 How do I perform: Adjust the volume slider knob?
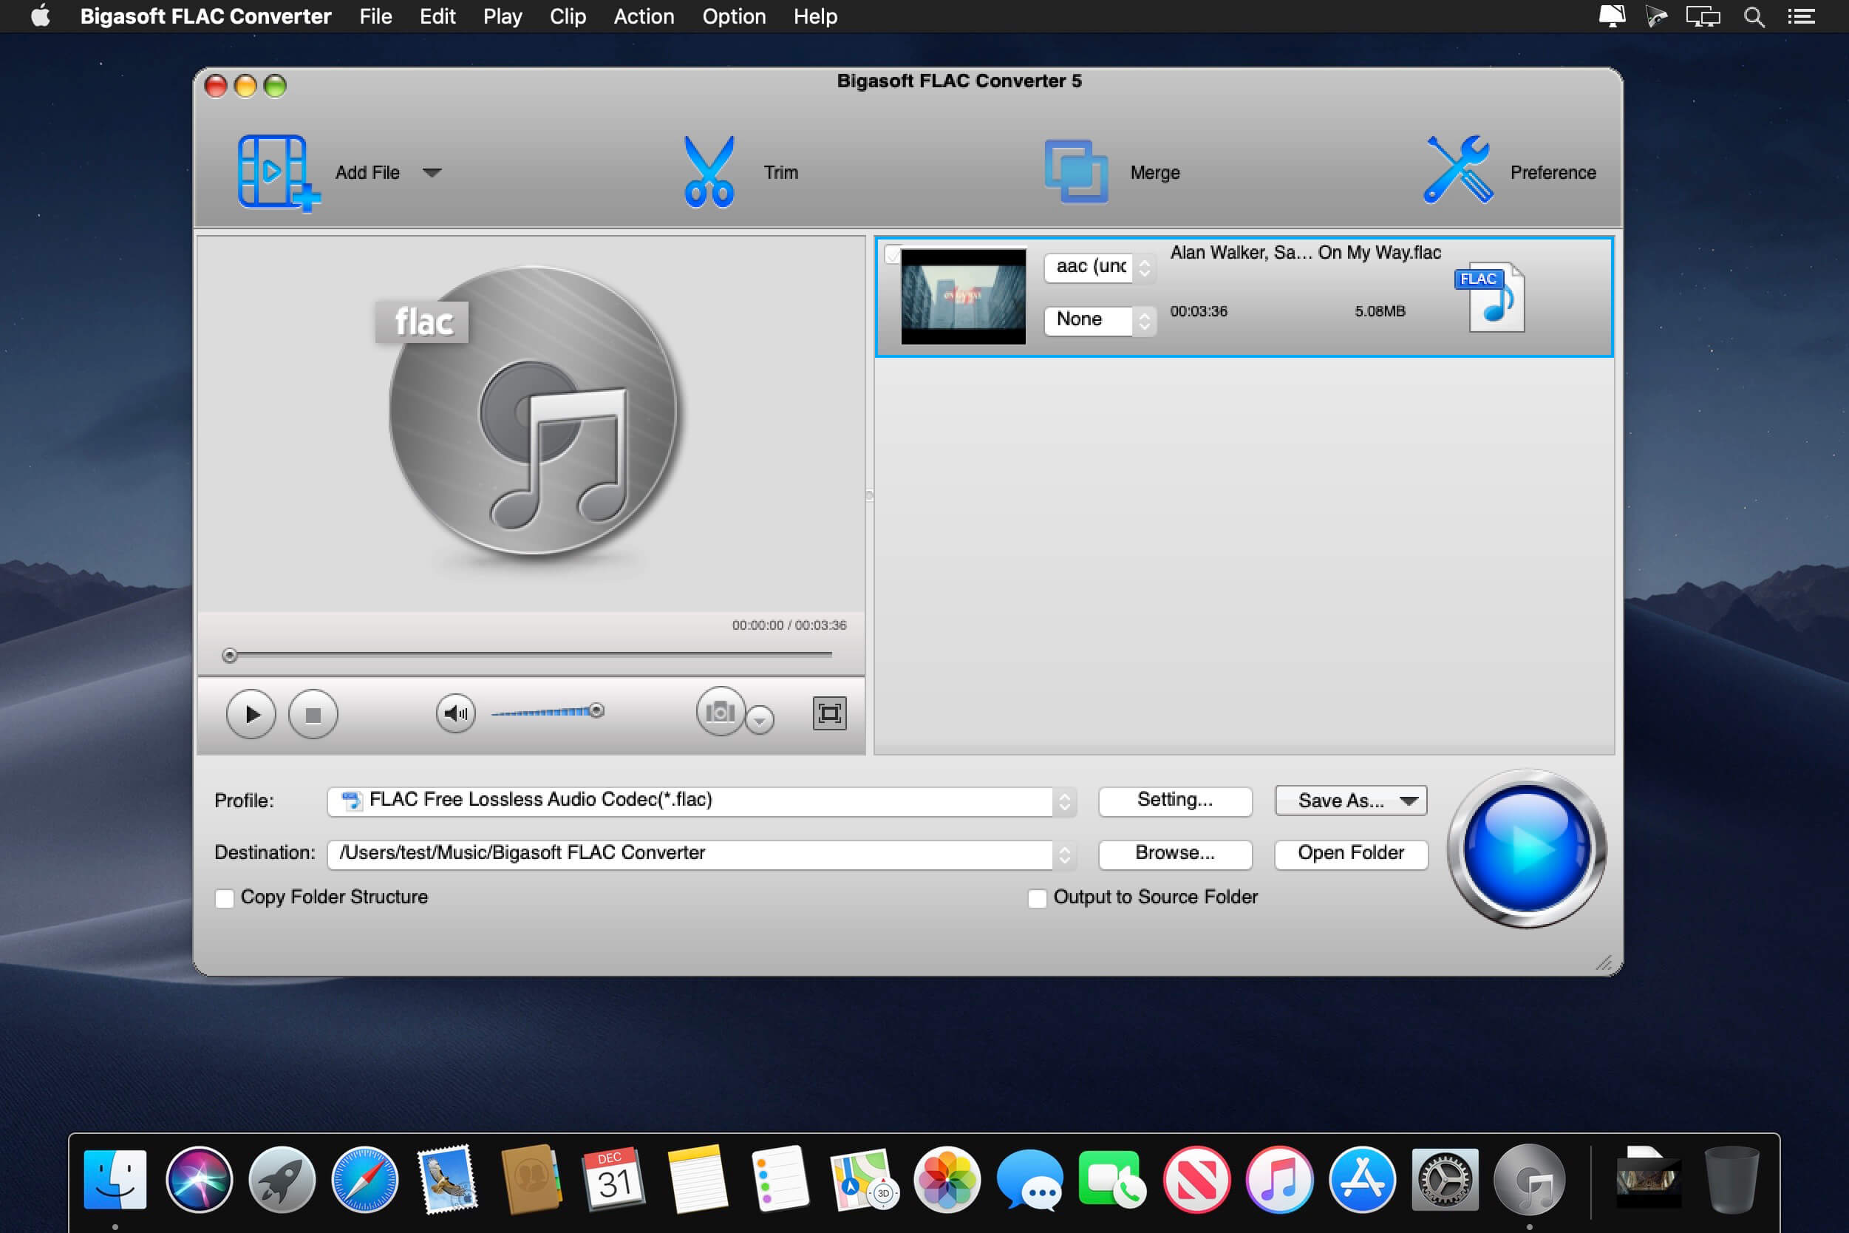click(596, 711)
